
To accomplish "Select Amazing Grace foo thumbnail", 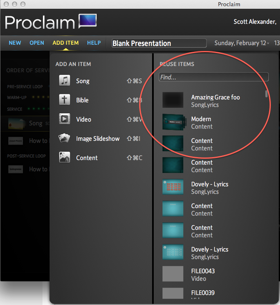I will (173, 100).
